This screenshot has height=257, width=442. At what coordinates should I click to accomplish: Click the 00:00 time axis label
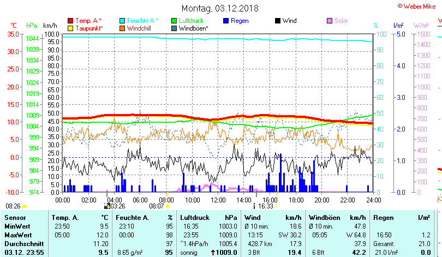point(63,200)
